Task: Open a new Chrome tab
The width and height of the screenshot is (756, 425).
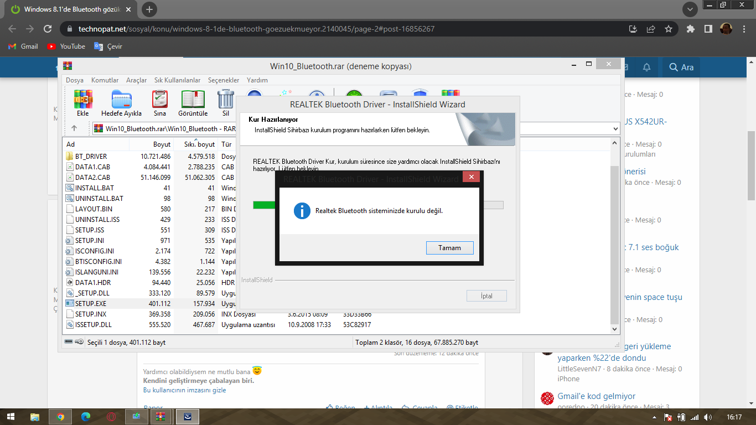Action: pyautogui.click(x=149, y=9)
